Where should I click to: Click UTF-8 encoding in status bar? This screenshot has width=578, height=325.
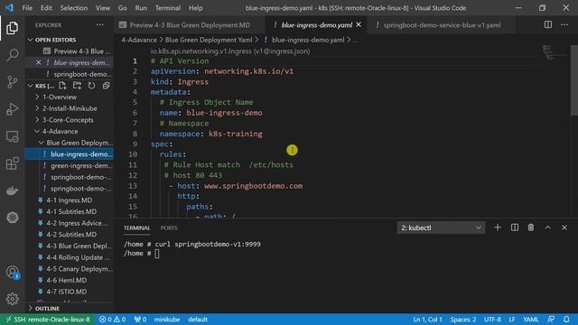492,320
